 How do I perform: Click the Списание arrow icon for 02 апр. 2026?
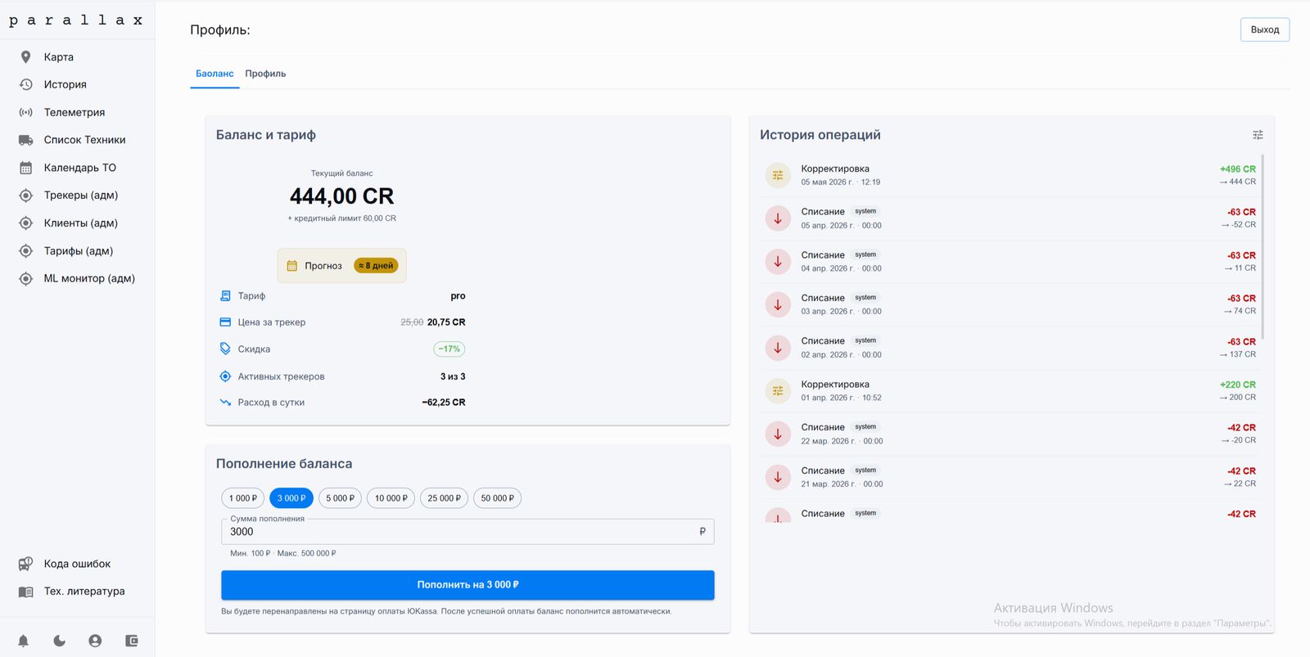pyautogui.click(x=778, y=348)
